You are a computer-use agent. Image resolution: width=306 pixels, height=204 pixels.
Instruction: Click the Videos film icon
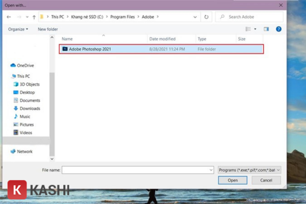16,133
